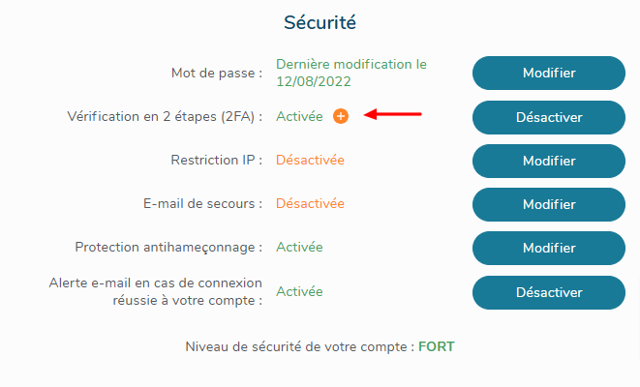Click Désactivée status of Restriction IP

pos(310,160)
